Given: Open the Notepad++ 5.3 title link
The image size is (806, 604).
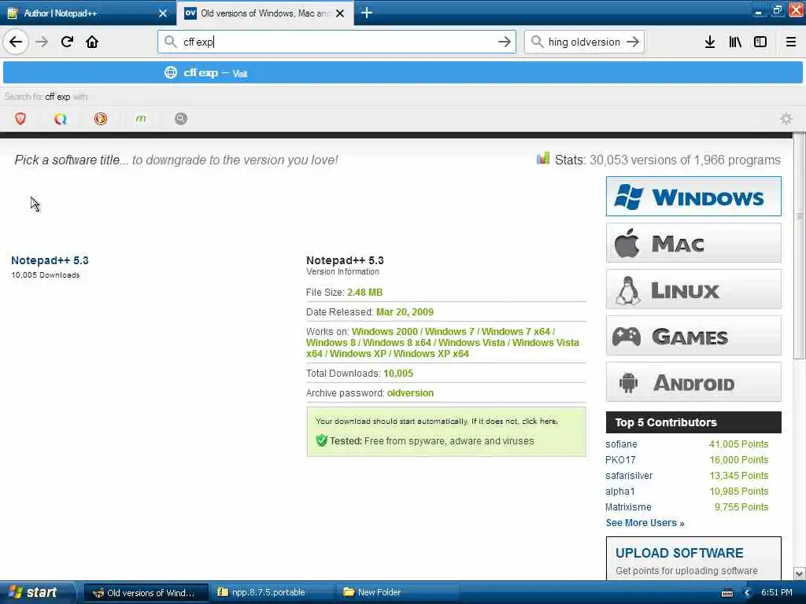Looking at the screenshot, I should pos(50,260).
